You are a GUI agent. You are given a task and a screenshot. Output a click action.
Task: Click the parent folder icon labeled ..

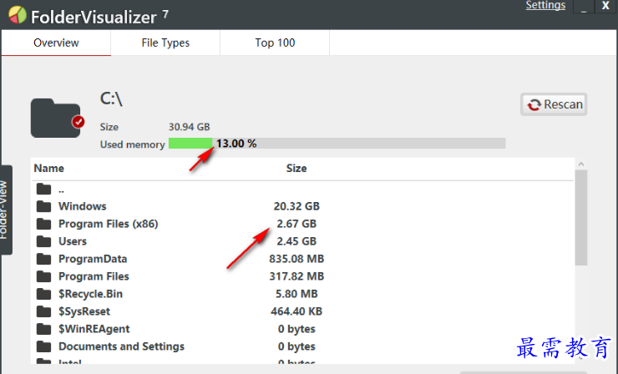[43, 190]
